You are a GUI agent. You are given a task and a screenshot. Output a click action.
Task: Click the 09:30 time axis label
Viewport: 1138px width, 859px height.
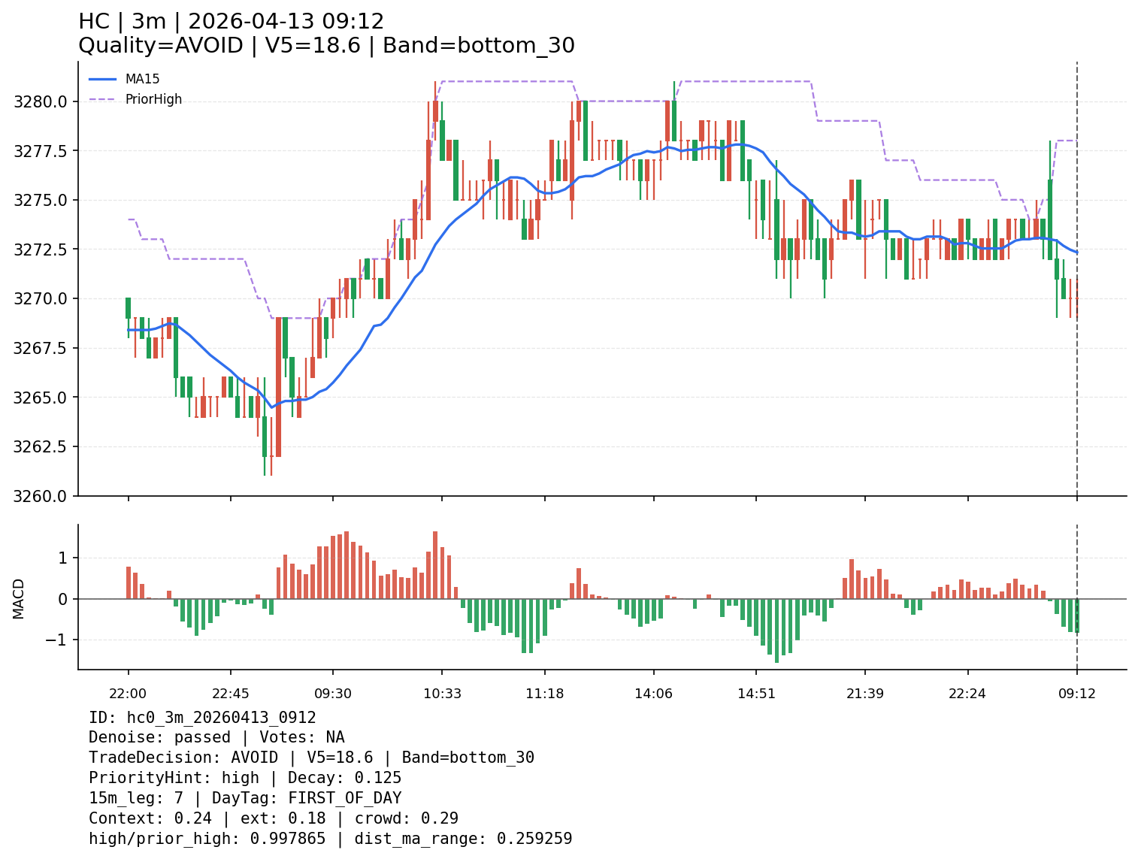point(333,694)
